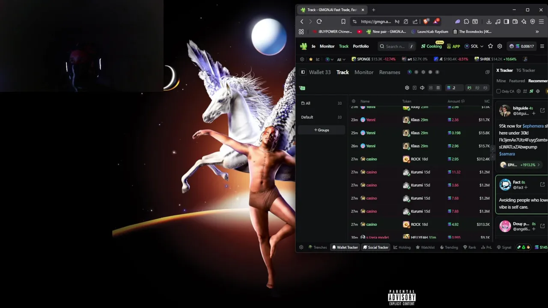The height and width of the screenshot is (308, 548).
Task: Click the hashtag filter icon in X Tracker
Action: [x=525, y=91]
